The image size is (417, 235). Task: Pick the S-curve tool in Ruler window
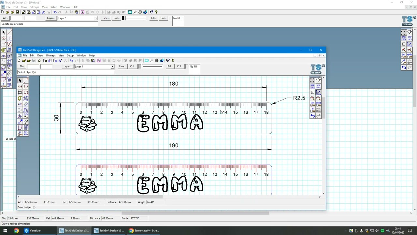tap(26, 92)
